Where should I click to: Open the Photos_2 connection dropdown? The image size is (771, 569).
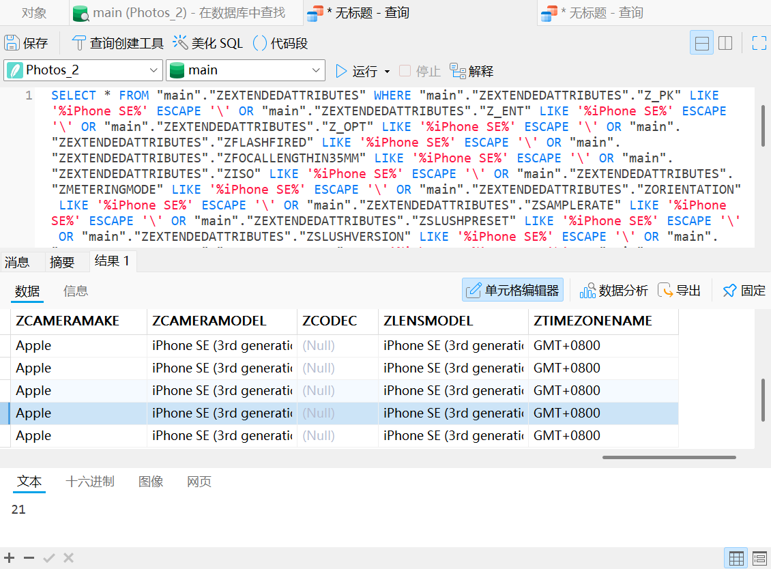pyautogui.click(x=84, y=70)
